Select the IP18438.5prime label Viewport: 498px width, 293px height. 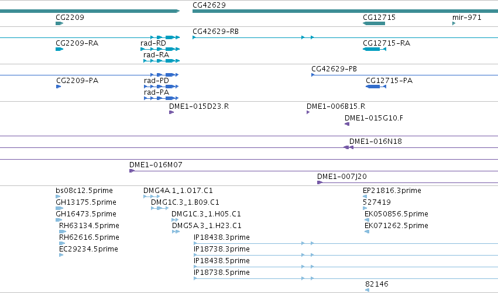221,261
